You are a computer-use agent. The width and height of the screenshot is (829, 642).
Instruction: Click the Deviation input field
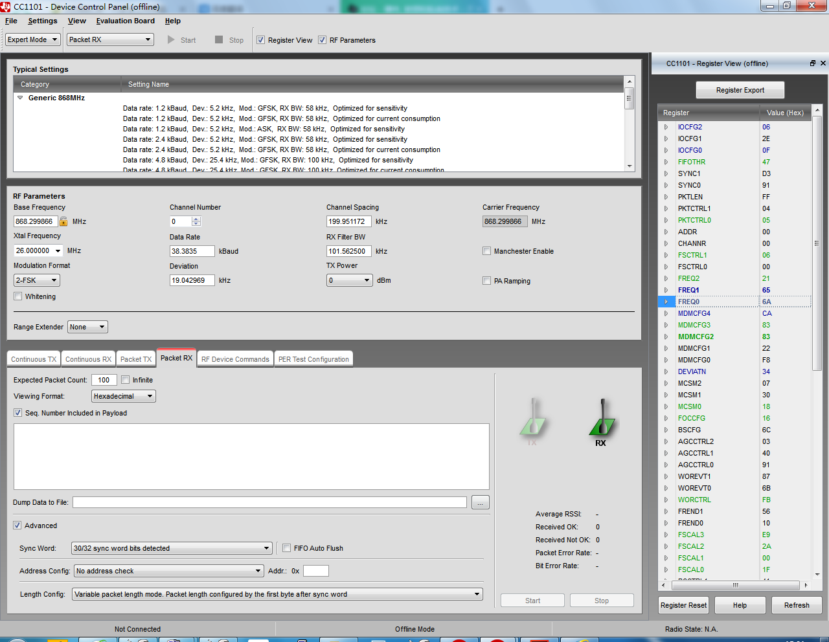click(x=192, y=280)
